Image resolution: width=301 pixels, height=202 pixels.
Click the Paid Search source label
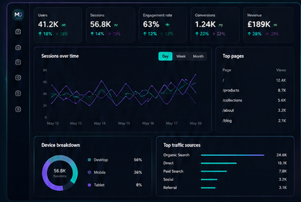point(173,171)
